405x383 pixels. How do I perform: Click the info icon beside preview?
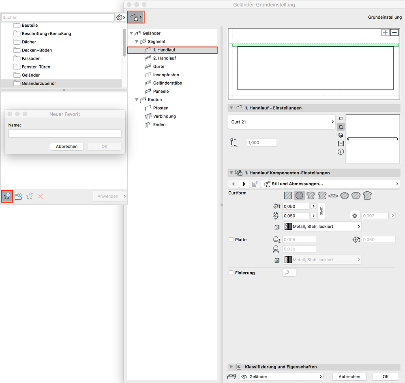pyautogui.click(x=341, y=152)
